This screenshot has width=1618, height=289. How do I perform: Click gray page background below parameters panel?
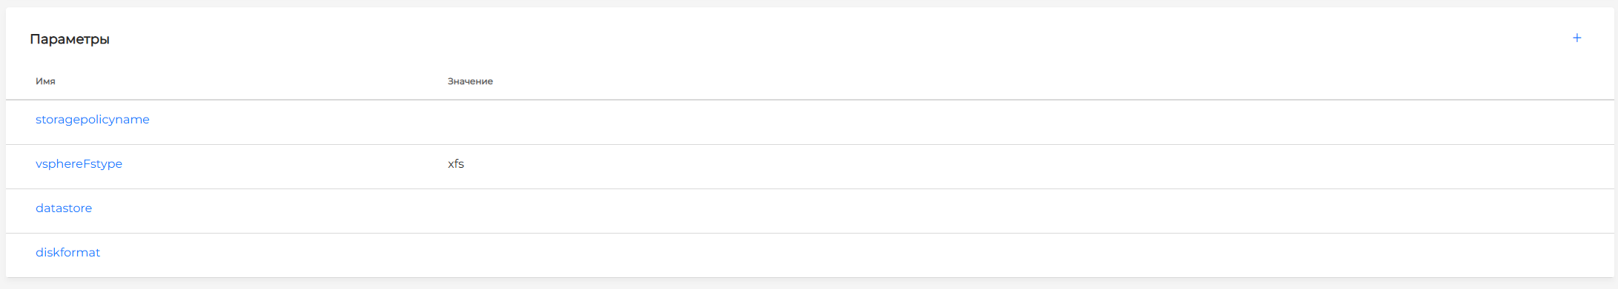point(808,284)
